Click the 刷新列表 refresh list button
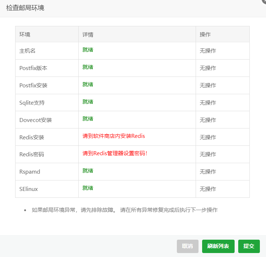 [218, 246]
